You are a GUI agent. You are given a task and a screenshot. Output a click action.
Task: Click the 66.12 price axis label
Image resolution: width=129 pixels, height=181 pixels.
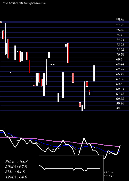[120, 74]
